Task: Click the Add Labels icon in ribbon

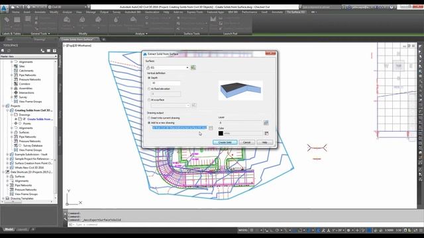Action: click(x=7, y=20)
